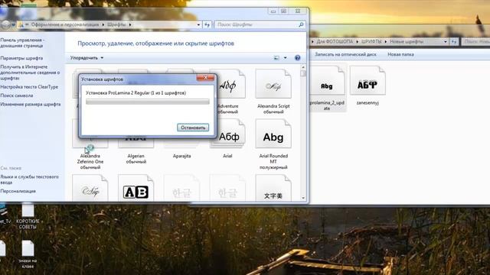The height and width of the screenshot is (275, 490).
Task: Open the Adventure font icon
Action: 227,84
